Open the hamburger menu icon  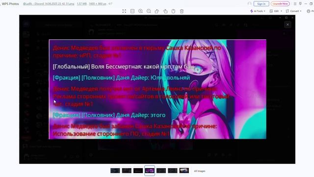295,4
